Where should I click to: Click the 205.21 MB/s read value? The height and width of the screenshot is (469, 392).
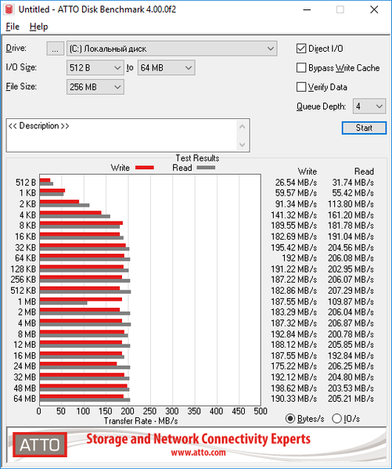pyautogui.click(x=351, y=399)
